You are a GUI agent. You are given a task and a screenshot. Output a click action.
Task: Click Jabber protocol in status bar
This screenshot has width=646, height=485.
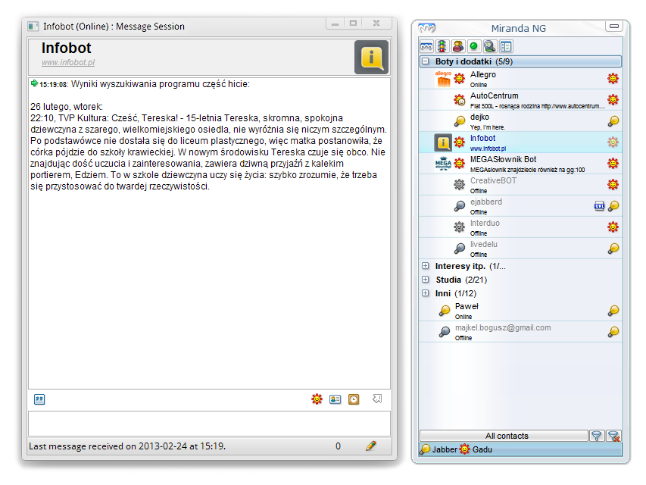[x=438, y=449]
